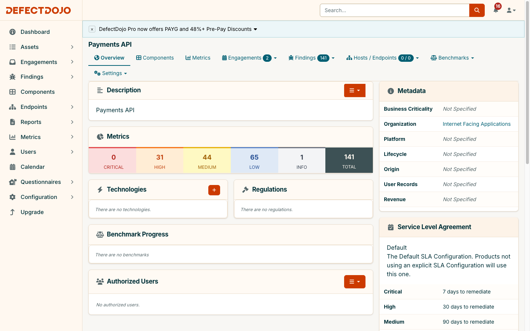
Task: Click the page vertical scrollbar
Action: point(527,83)
